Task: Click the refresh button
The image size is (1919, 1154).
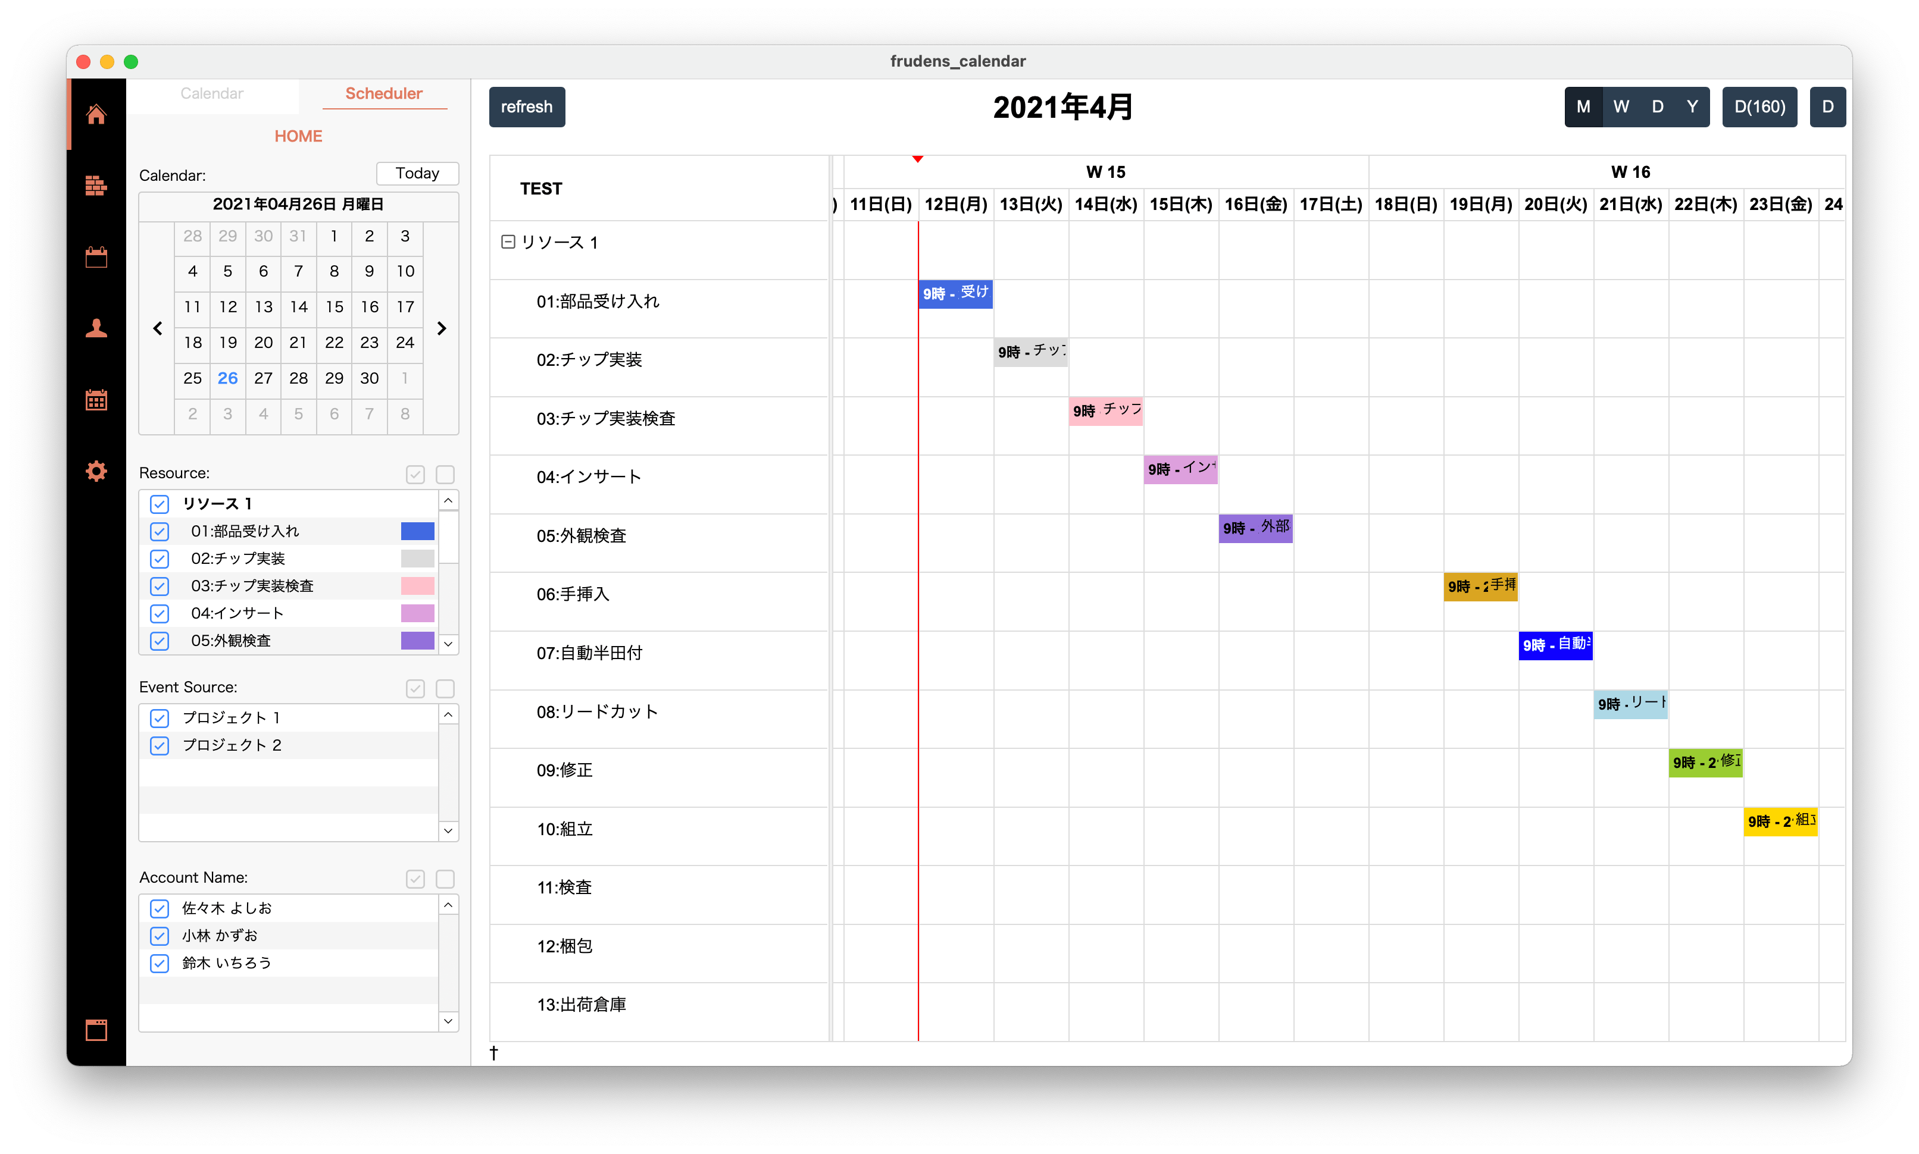Action: pos(527,107)
